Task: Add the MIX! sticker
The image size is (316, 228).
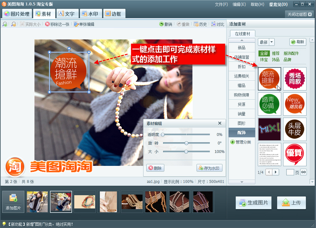Action: point(270,129)
